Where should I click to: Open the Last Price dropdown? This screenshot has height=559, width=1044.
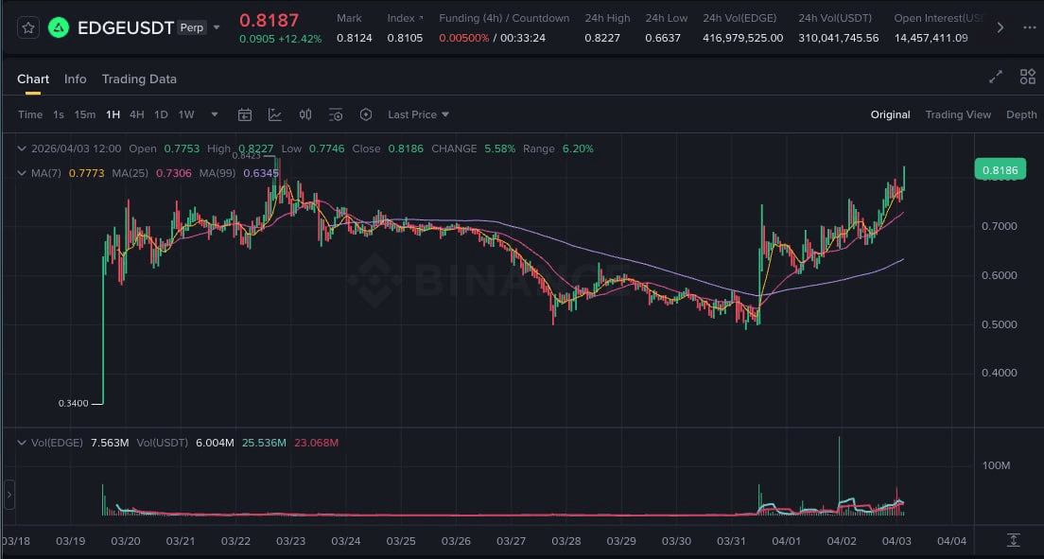tap(416, 114)
